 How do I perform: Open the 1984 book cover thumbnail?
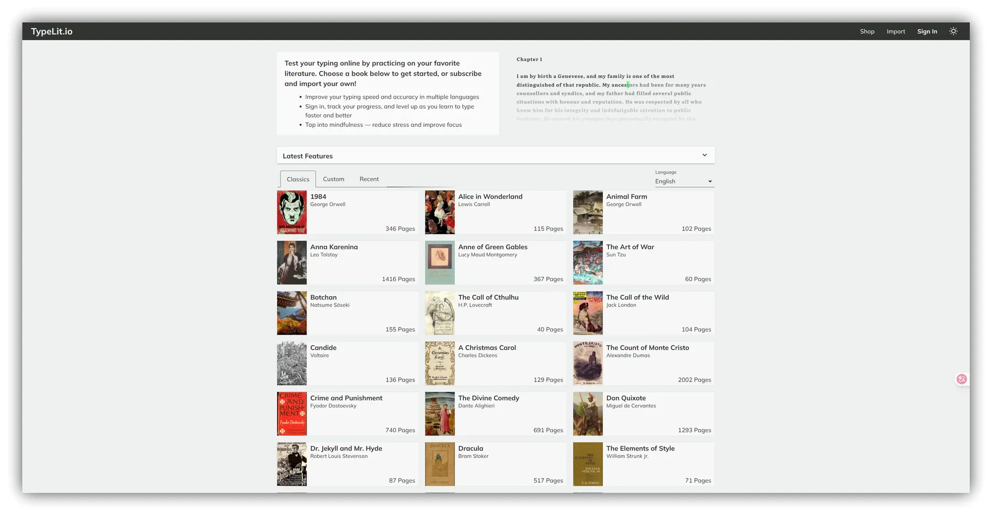292,212
